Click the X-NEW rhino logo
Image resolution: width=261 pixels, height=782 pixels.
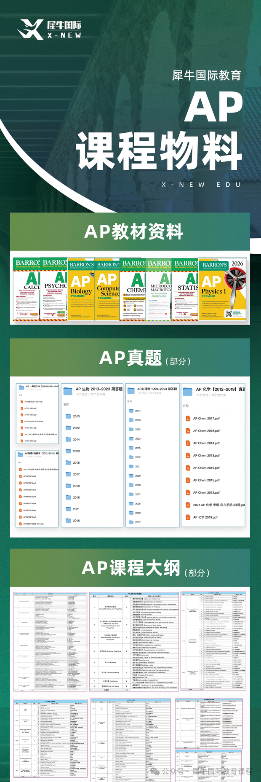tap(49, 30)
